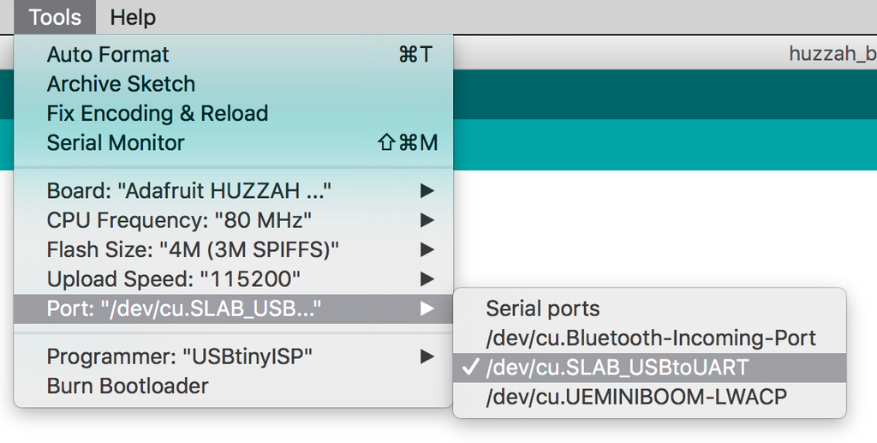Viewport: 877px width, 443px height.
Task: Run Auto Format on the sketch
Action: coord(108,55)
